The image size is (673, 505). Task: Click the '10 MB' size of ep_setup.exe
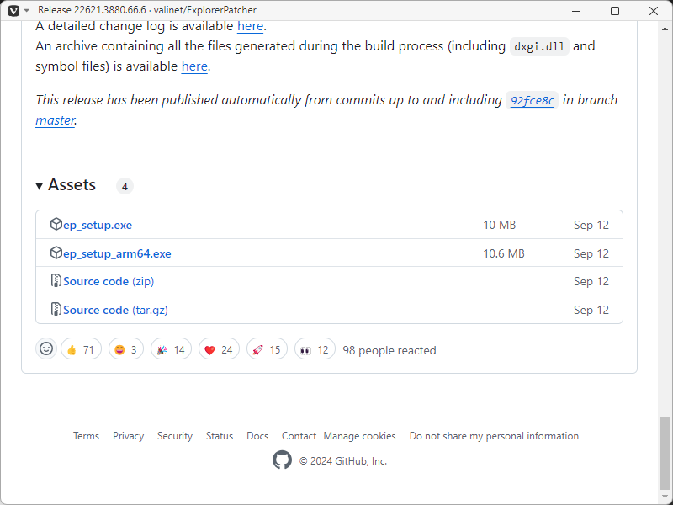(x=499, y=225)
